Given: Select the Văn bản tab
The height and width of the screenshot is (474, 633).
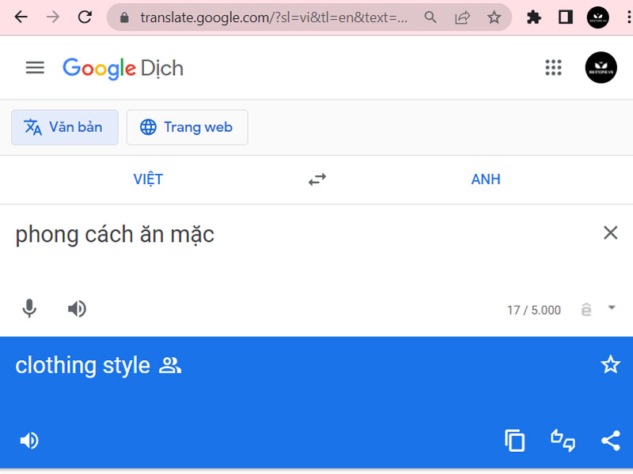Looking at the screenshot, I should click(x=65, y=127).
